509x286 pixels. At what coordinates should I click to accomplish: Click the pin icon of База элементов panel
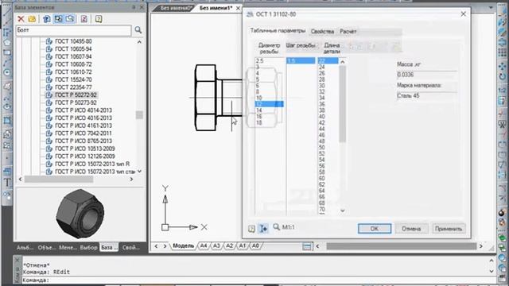pyautogui.click(x=134, y=7)
